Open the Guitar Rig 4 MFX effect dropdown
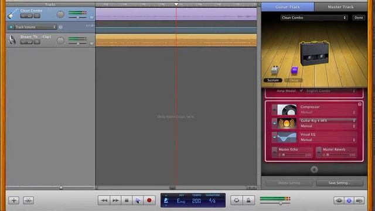 (x=328, y=121)
